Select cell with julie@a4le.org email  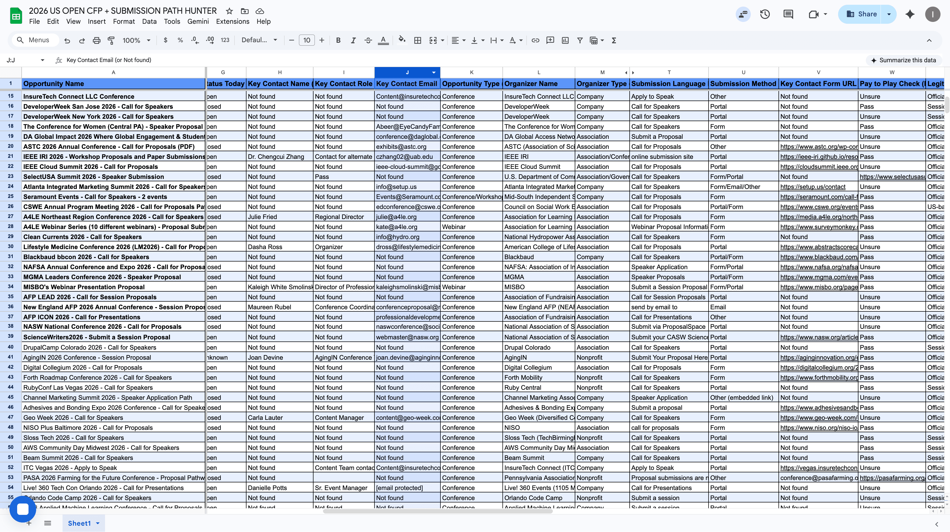[407, 217]
